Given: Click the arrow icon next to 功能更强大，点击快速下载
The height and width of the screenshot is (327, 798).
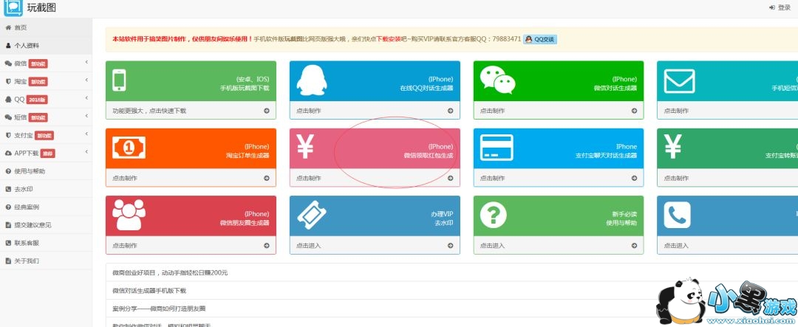Looking at the screenshot, I should click(x=267, y=111).
